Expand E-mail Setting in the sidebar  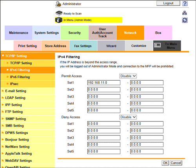(27, 91)
